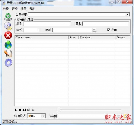Viewport: 134px width, 125px height.
Task: Expand the 流派 genre dropdown
Action: pyautogui.click(x=94, y=30)
